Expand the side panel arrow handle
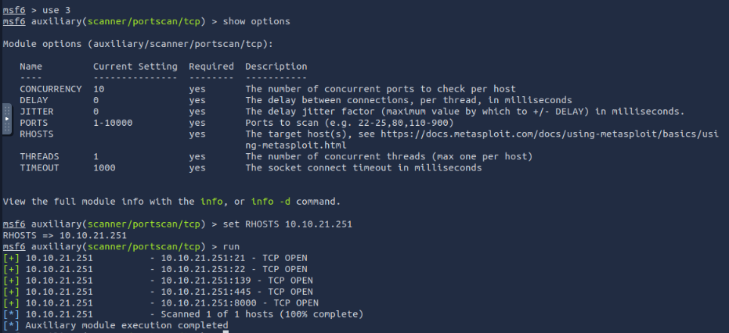 (6, 119)
